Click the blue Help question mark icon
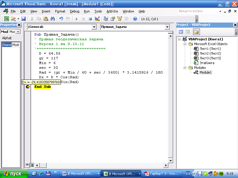This screenshot has width=238, height=178. (135, 19)
